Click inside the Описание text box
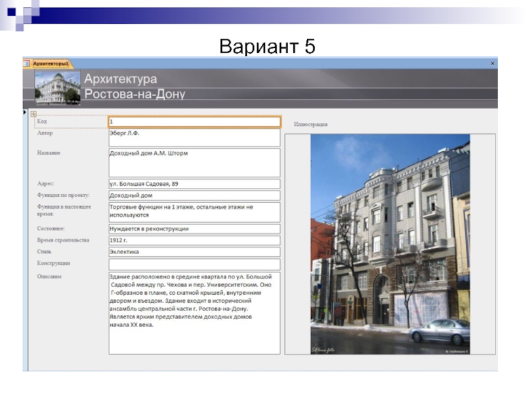This screenshot has height=394, width=525. (x=194, y=312)
